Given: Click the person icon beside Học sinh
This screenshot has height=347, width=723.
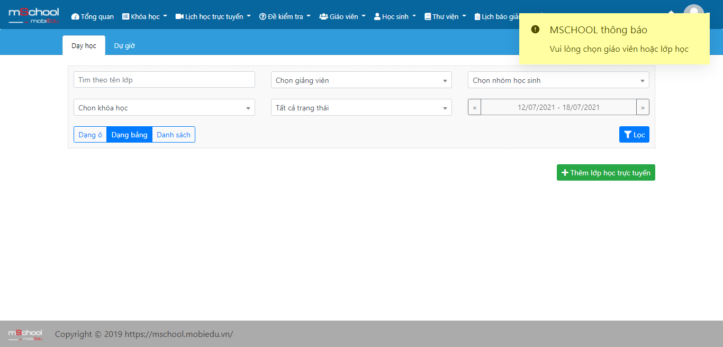Looking at the screenshot, I should [377, 16].
